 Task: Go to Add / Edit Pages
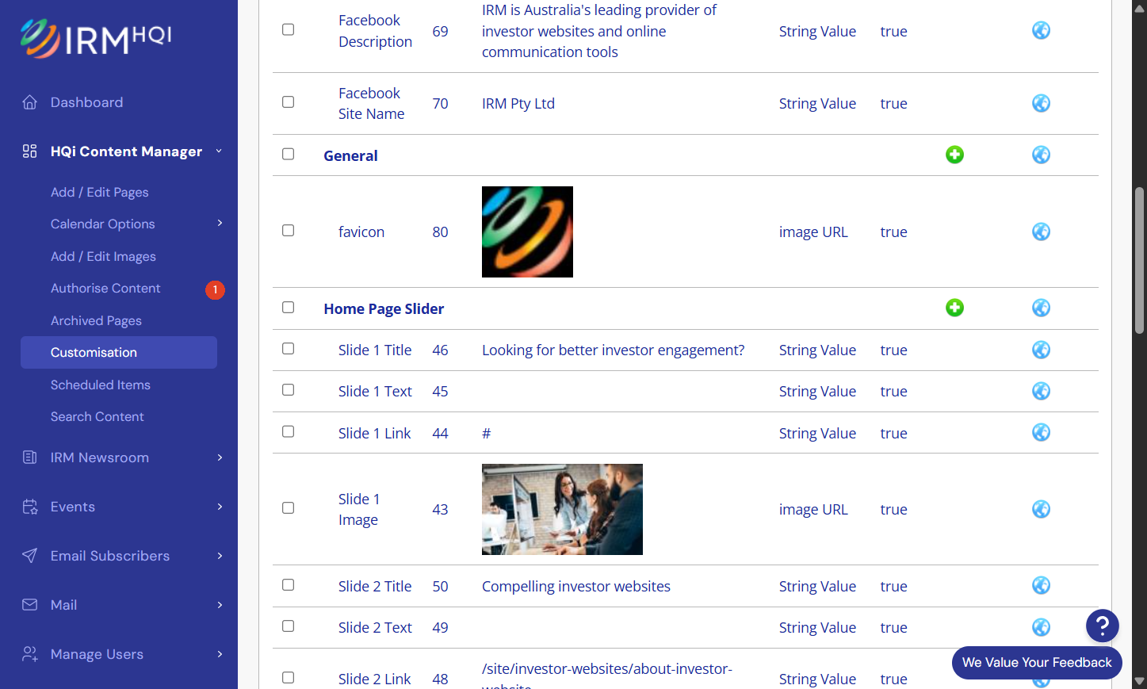tap(100, 192)
